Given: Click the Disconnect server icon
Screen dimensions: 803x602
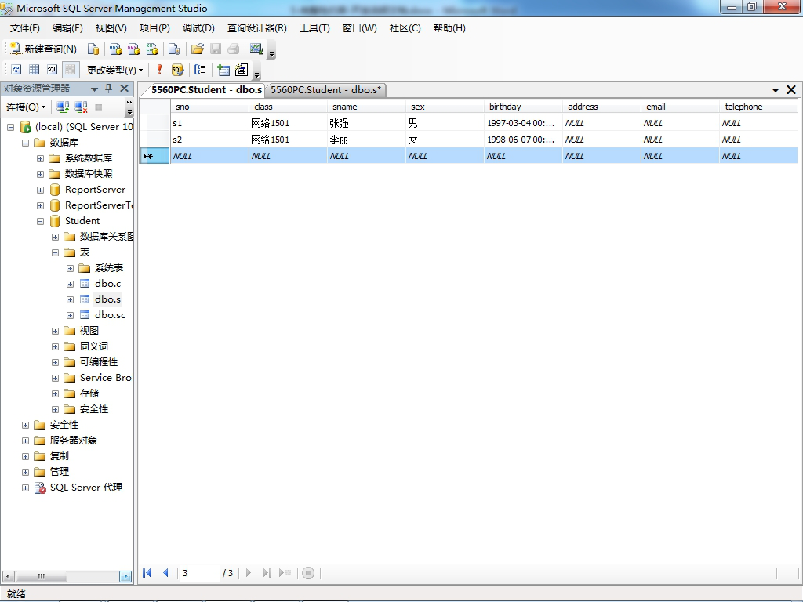Looking at the screenshot, I should coord(81,107).
